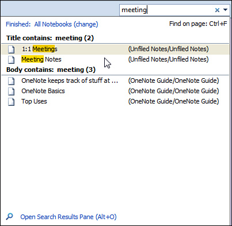The height and width of the screenshot is (226, 232).
Task: Click the page icon beside Meeting Notes
Action: 11,60
